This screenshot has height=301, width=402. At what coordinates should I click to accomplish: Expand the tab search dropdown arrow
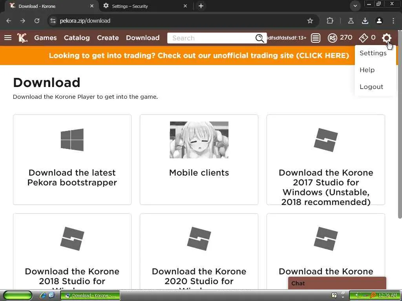click(355, 6)
